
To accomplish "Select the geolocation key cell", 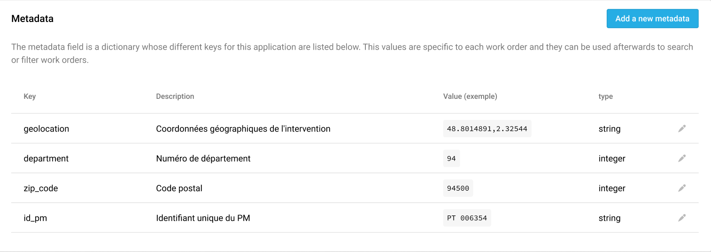I will click(46, 129).
